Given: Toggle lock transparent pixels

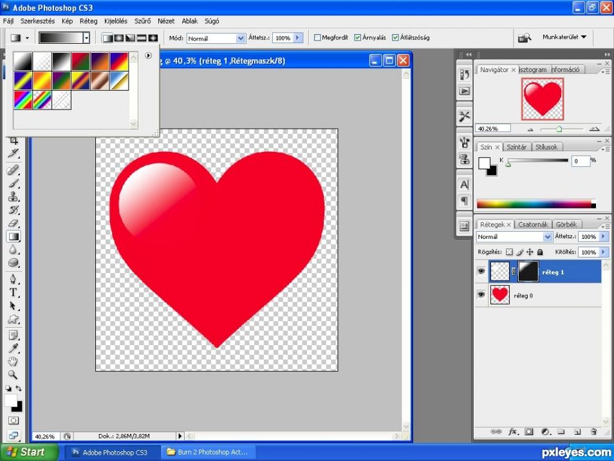Looking at the screenshot, I should [509, 252].
